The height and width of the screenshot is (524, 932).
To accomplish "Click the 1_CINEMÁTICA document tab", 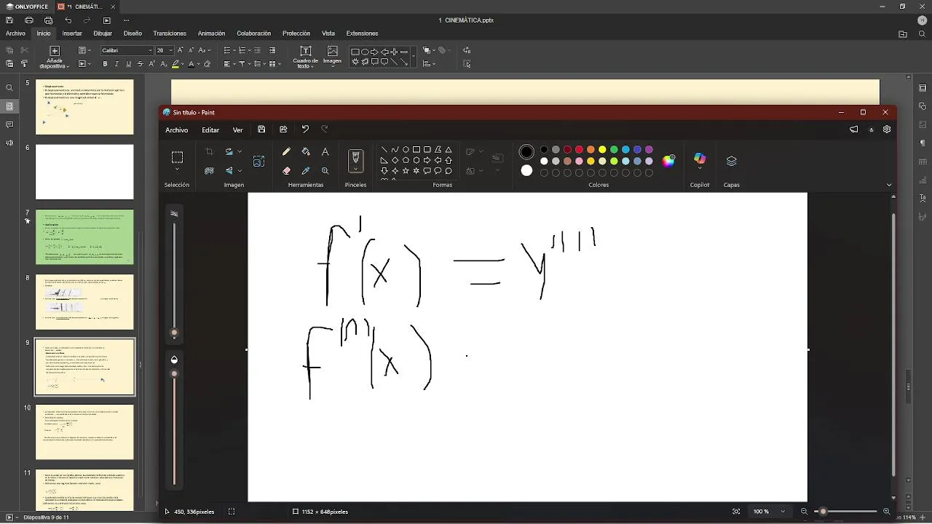I will coord(87,7).
